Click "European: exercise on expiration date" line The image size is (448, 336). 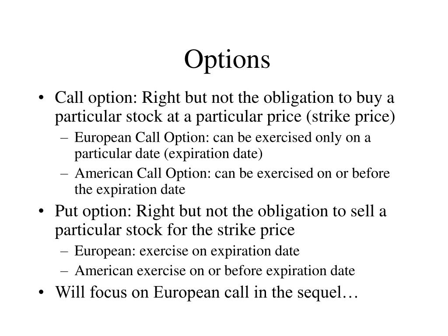click(187, 251)
